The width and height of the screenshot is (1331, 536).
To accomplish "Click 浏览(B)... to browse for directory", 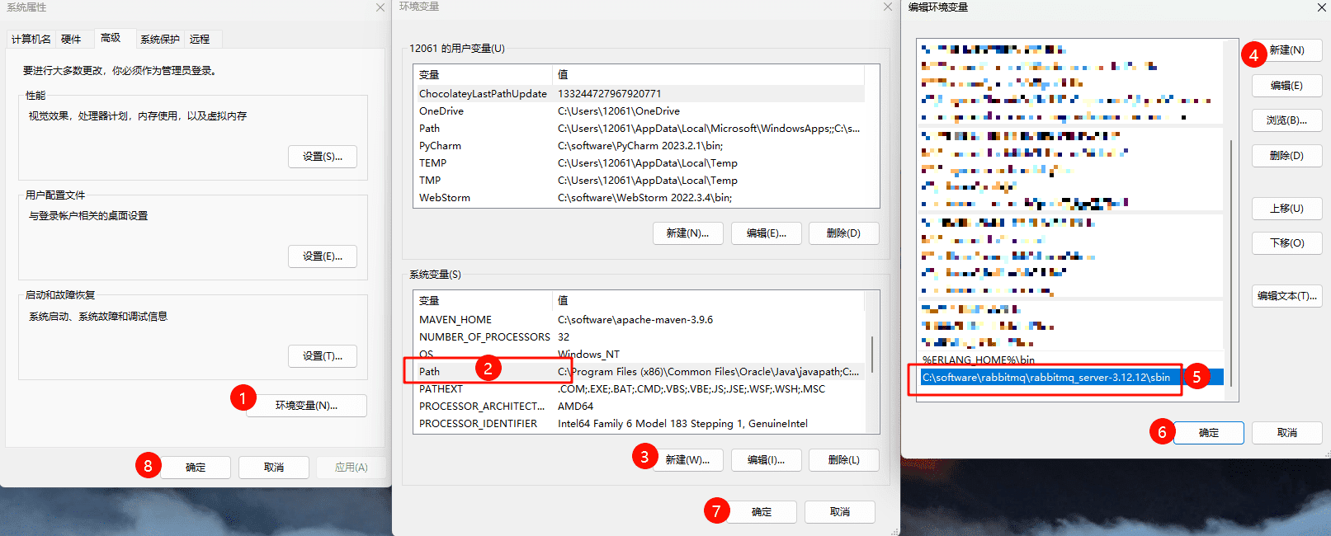I will (1286, 120).
